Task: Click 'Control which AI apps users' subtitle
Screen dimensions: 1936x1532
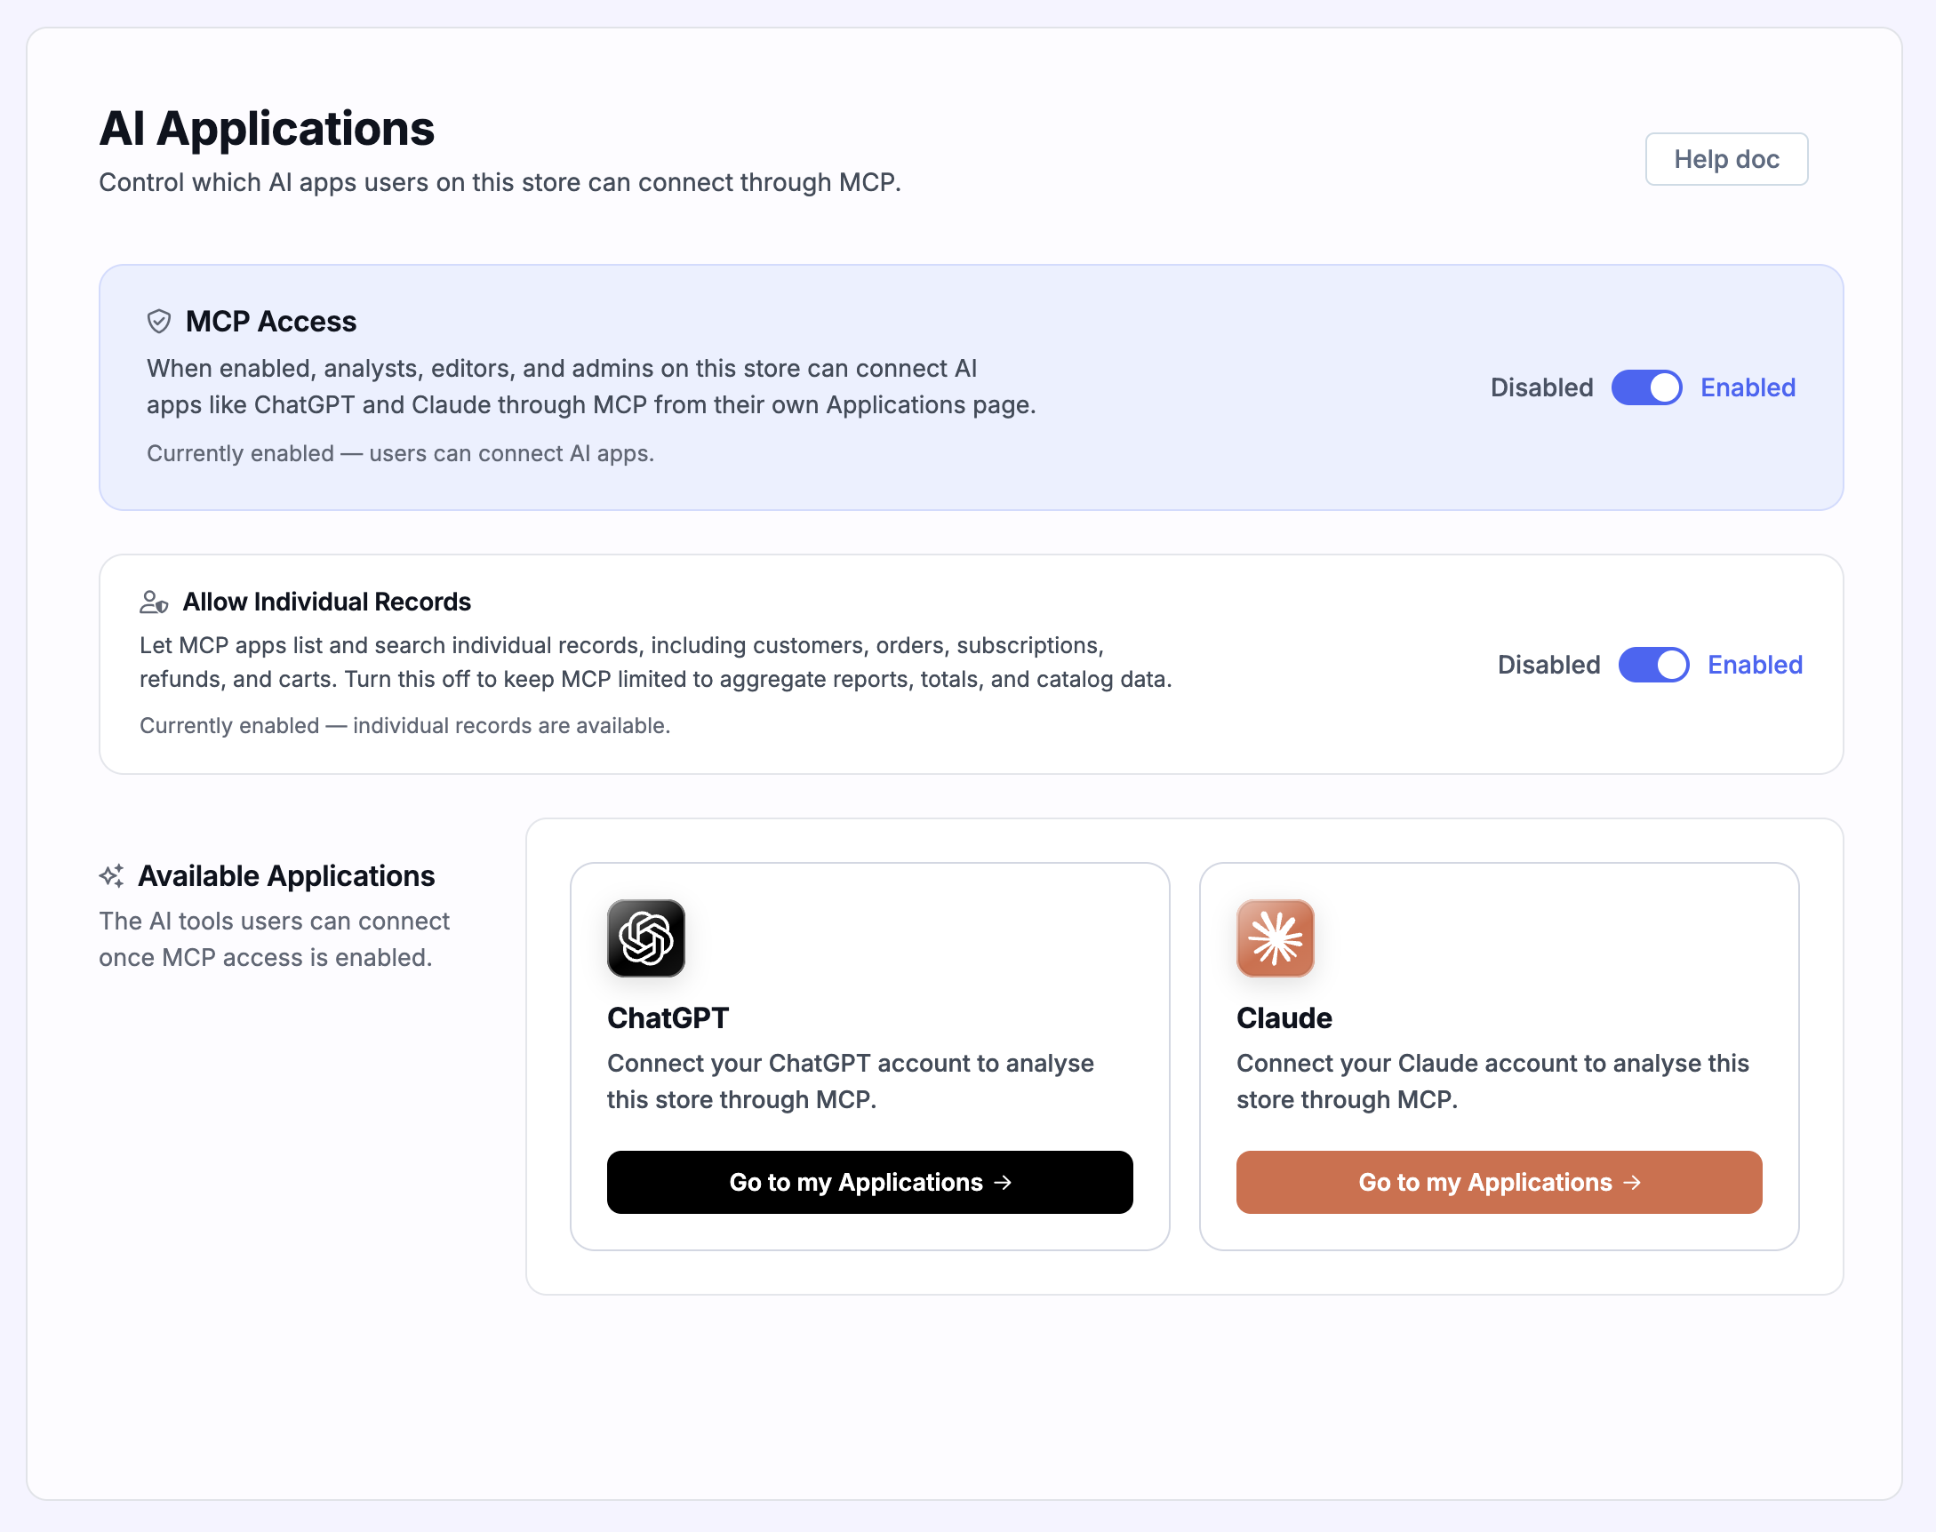Action: (500, 182)
